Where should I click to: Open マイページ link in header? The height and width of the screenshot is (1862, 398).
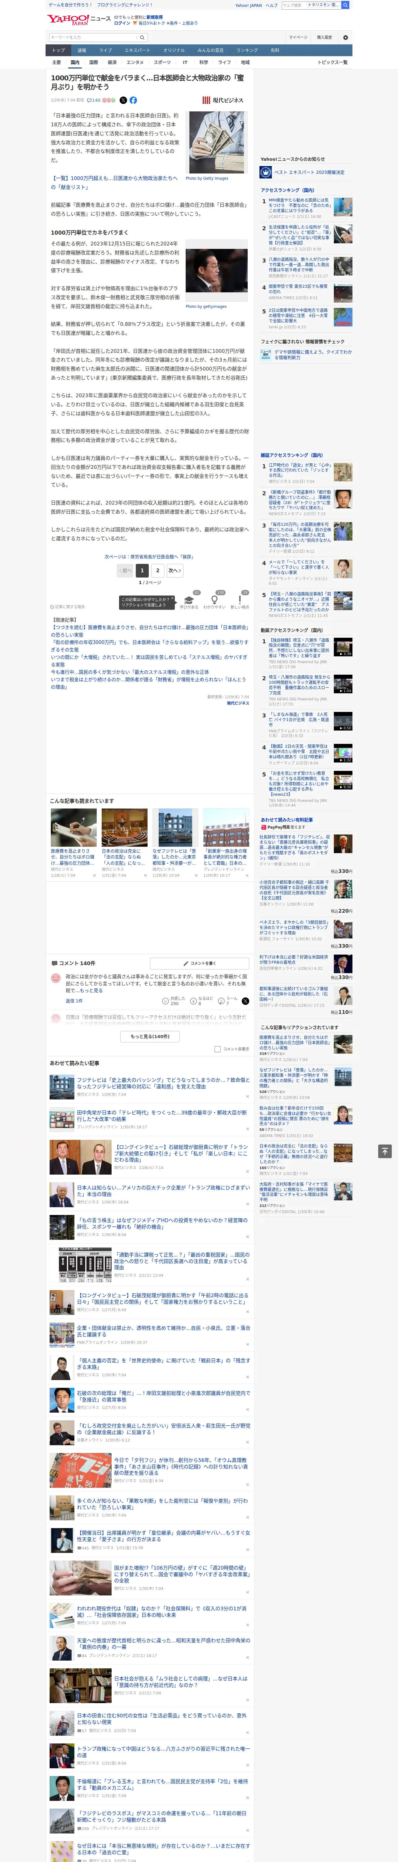click(x=298, y=38)
